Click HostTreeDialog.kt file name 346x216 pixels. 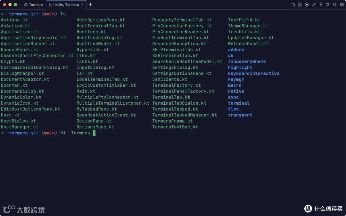point(100,38)
